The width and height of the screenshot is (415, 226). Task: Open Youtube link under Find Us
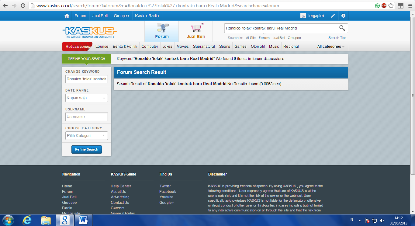pos(166,197)
